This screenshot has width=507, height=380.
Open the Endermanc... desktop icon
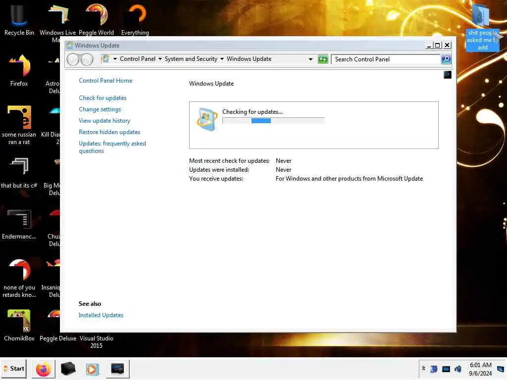pyautogui.click(x=19, y=224)
